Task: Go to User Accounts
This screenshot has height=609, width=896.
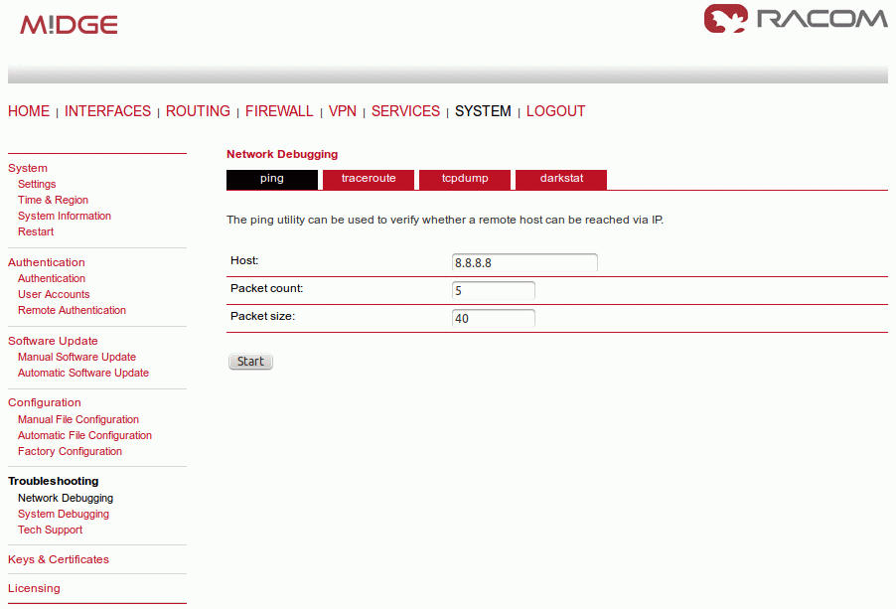Action: coord(54,294)
